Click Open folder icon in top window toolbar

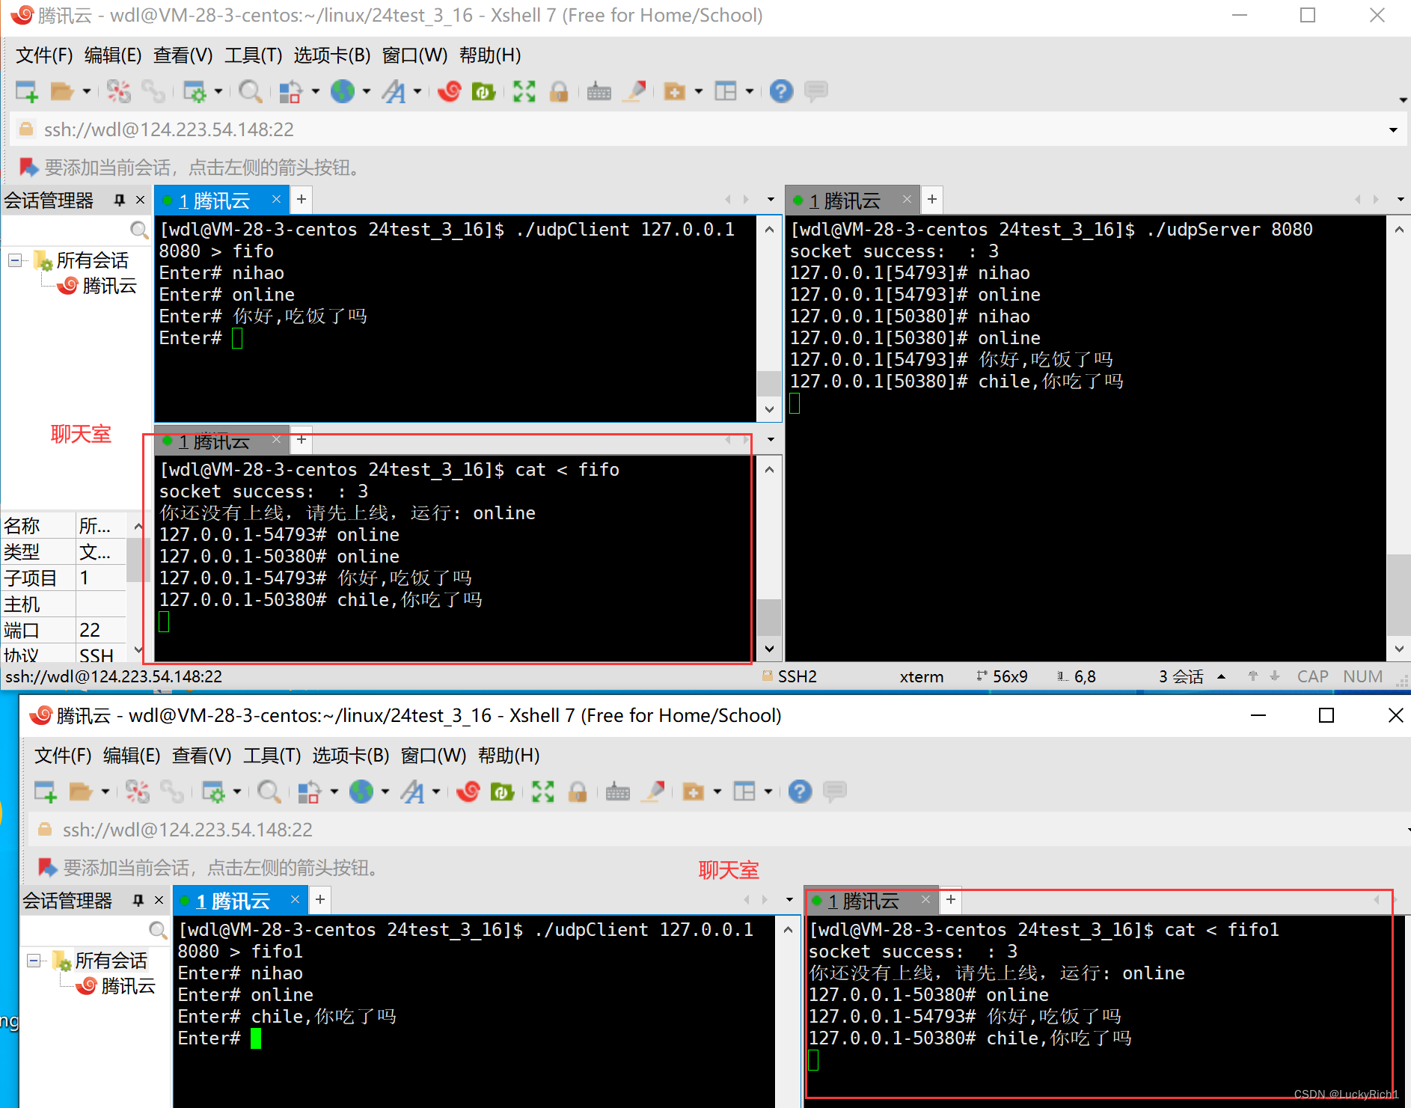tap(62, 91)
